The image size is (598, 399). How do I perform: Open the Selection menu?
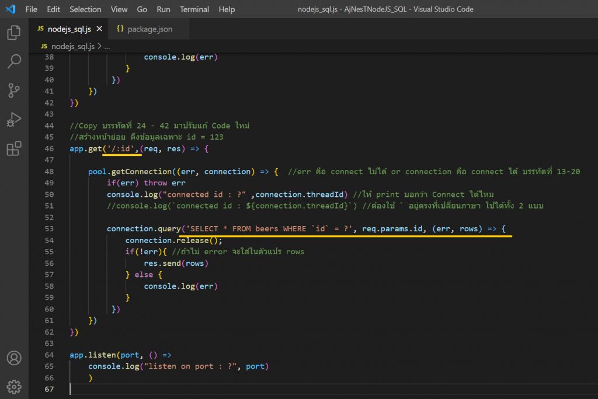[x=85, y=9]
